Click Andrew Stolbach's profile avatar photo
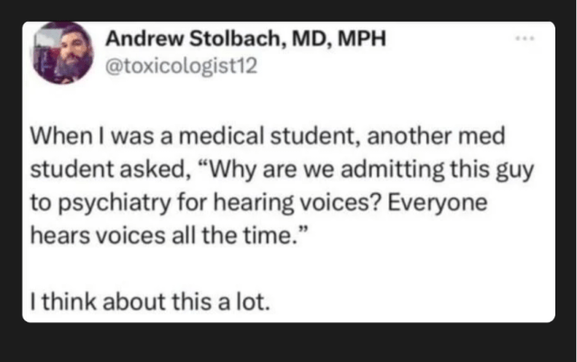The height and width of the screenshot is (362, 577). point(60,53)
